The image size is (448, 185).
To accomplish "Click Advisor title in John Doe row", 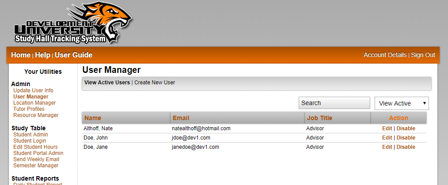I will [x=315, y=138].
